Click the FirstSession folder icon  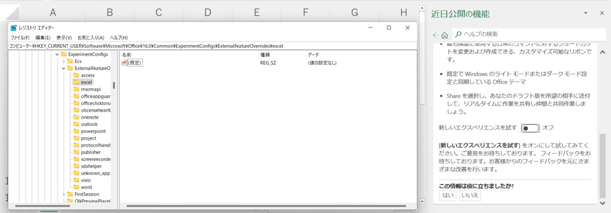point(70,194)
